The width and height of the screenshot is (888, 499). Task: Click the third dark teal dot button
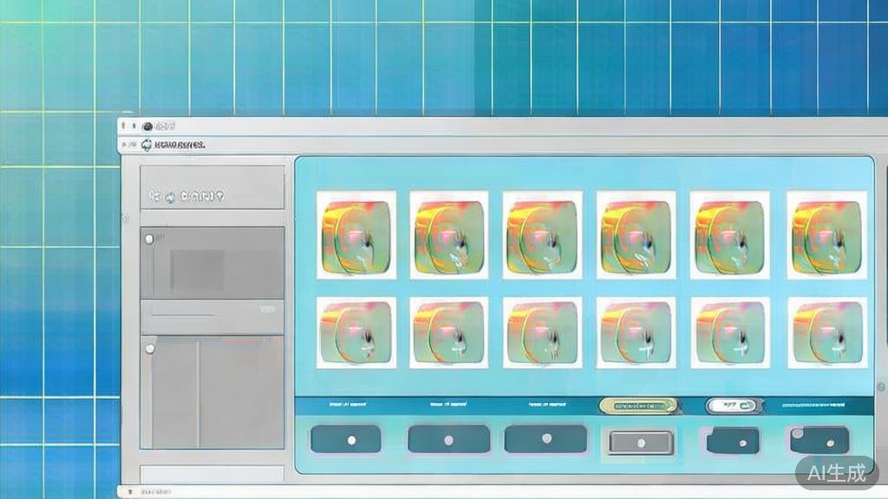(545, 439)
